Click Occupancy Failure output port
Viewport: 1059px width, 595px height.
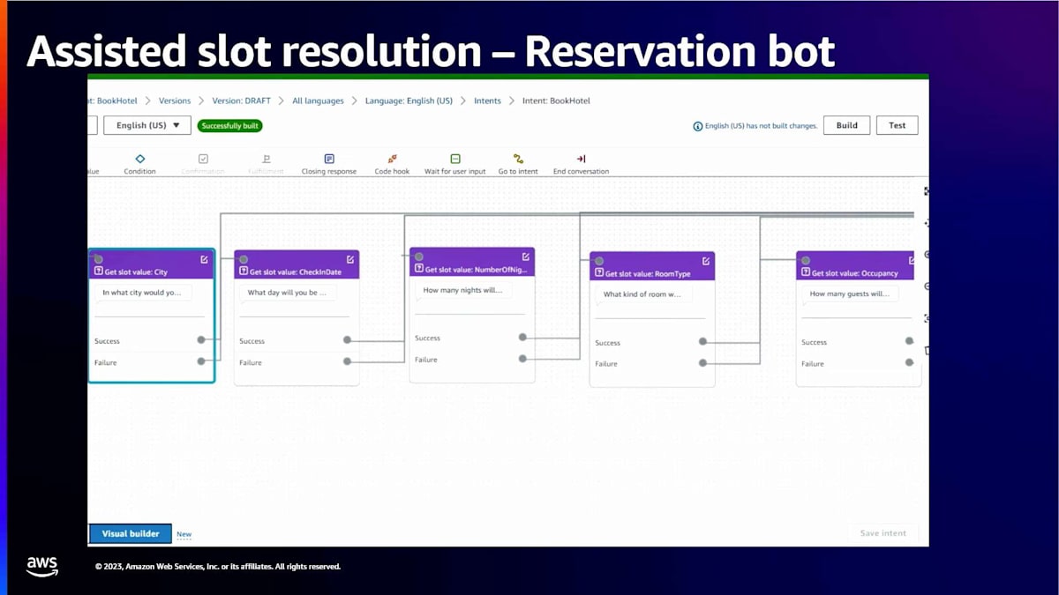[x=909, y=361]
